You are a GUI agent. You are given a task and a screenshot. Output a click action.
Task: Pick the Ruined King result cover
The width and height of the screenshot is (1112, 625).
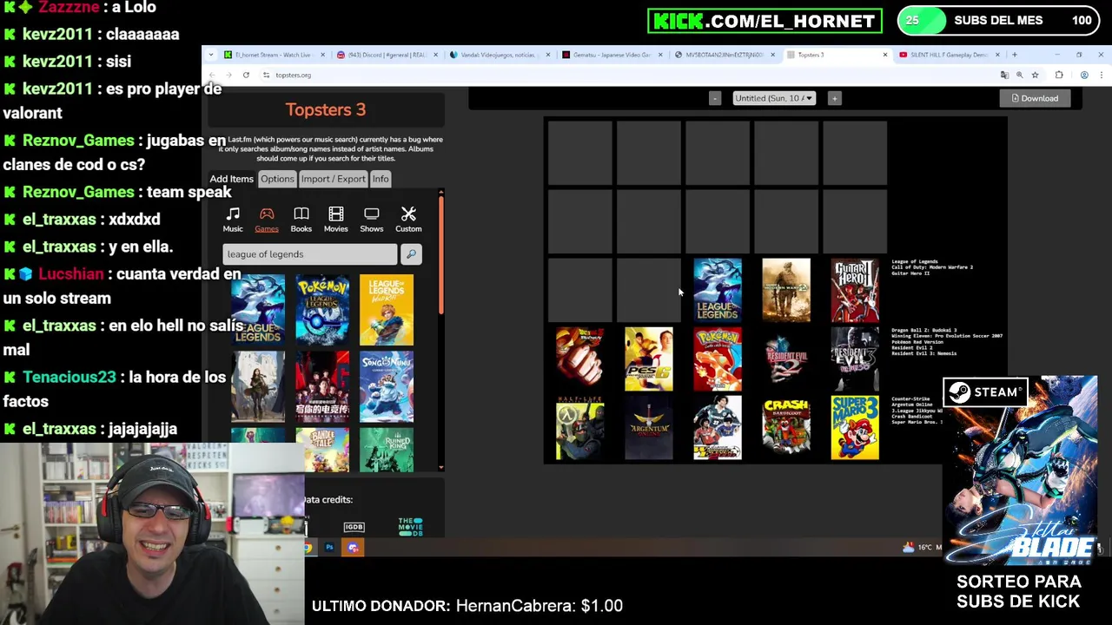pos(387,450)
